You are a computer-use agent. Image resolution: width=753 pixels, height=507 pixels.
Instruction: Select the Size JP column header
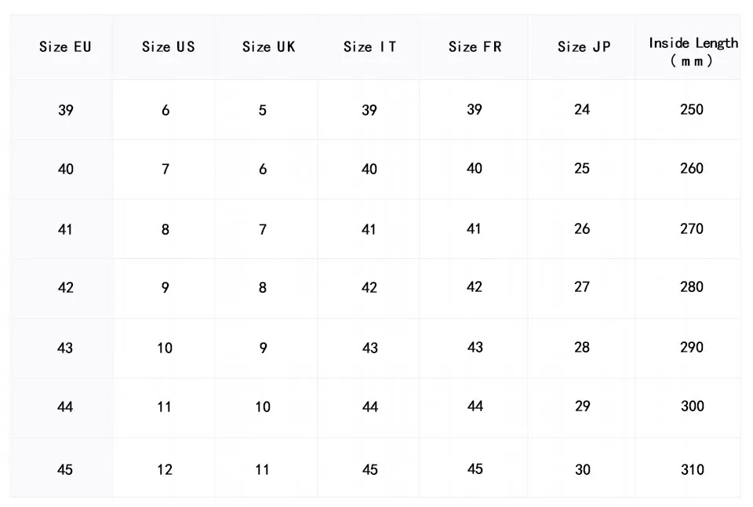coord(584,47)
